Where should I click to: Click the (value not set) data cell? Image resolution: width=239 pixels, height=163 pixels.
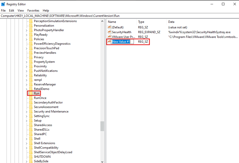pyautogui.click(x=178, y=27)
